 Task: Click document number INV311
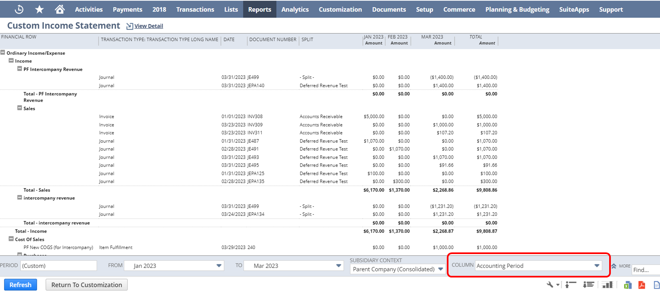(255, 133)
